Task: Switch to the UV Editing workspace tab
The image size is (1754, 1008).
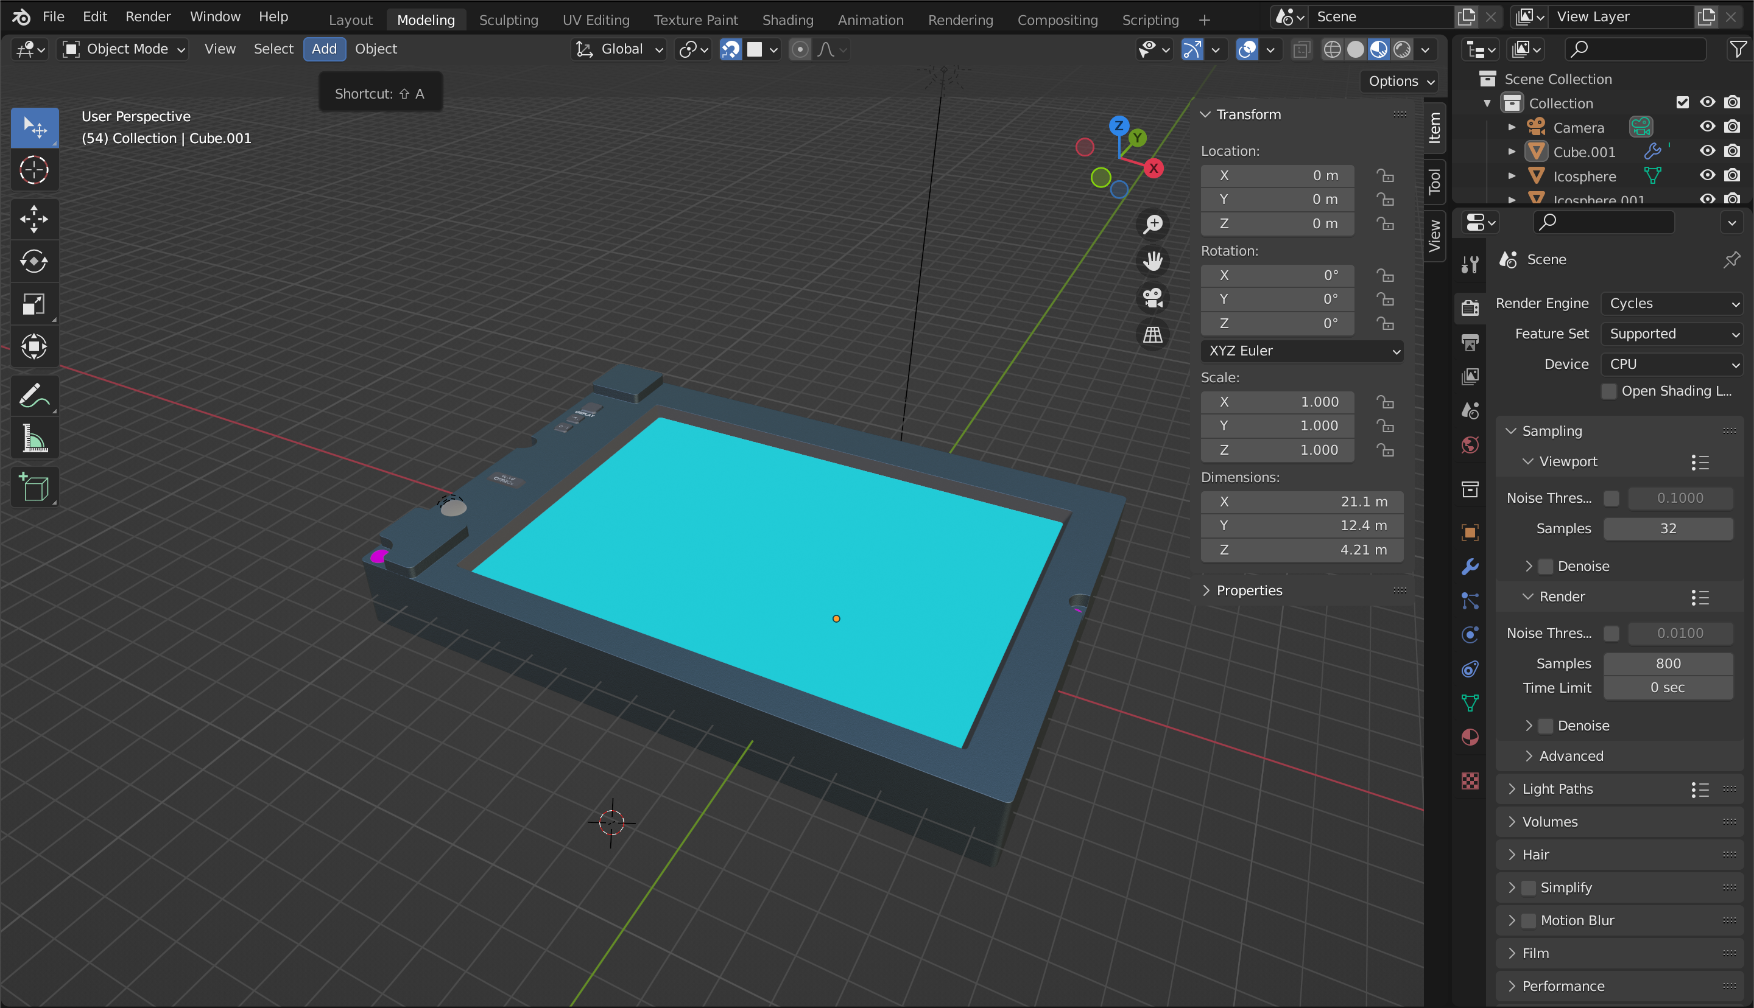Action: 596,20
